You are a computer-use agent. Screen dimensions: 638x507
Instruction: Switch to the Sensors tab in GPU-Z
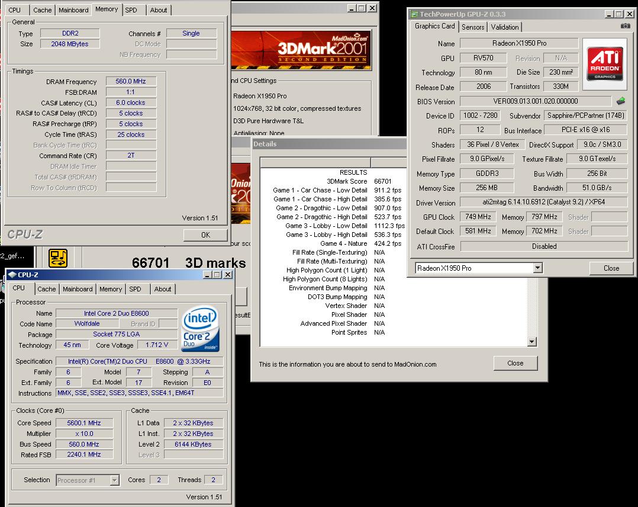click(x=473, y=27)
